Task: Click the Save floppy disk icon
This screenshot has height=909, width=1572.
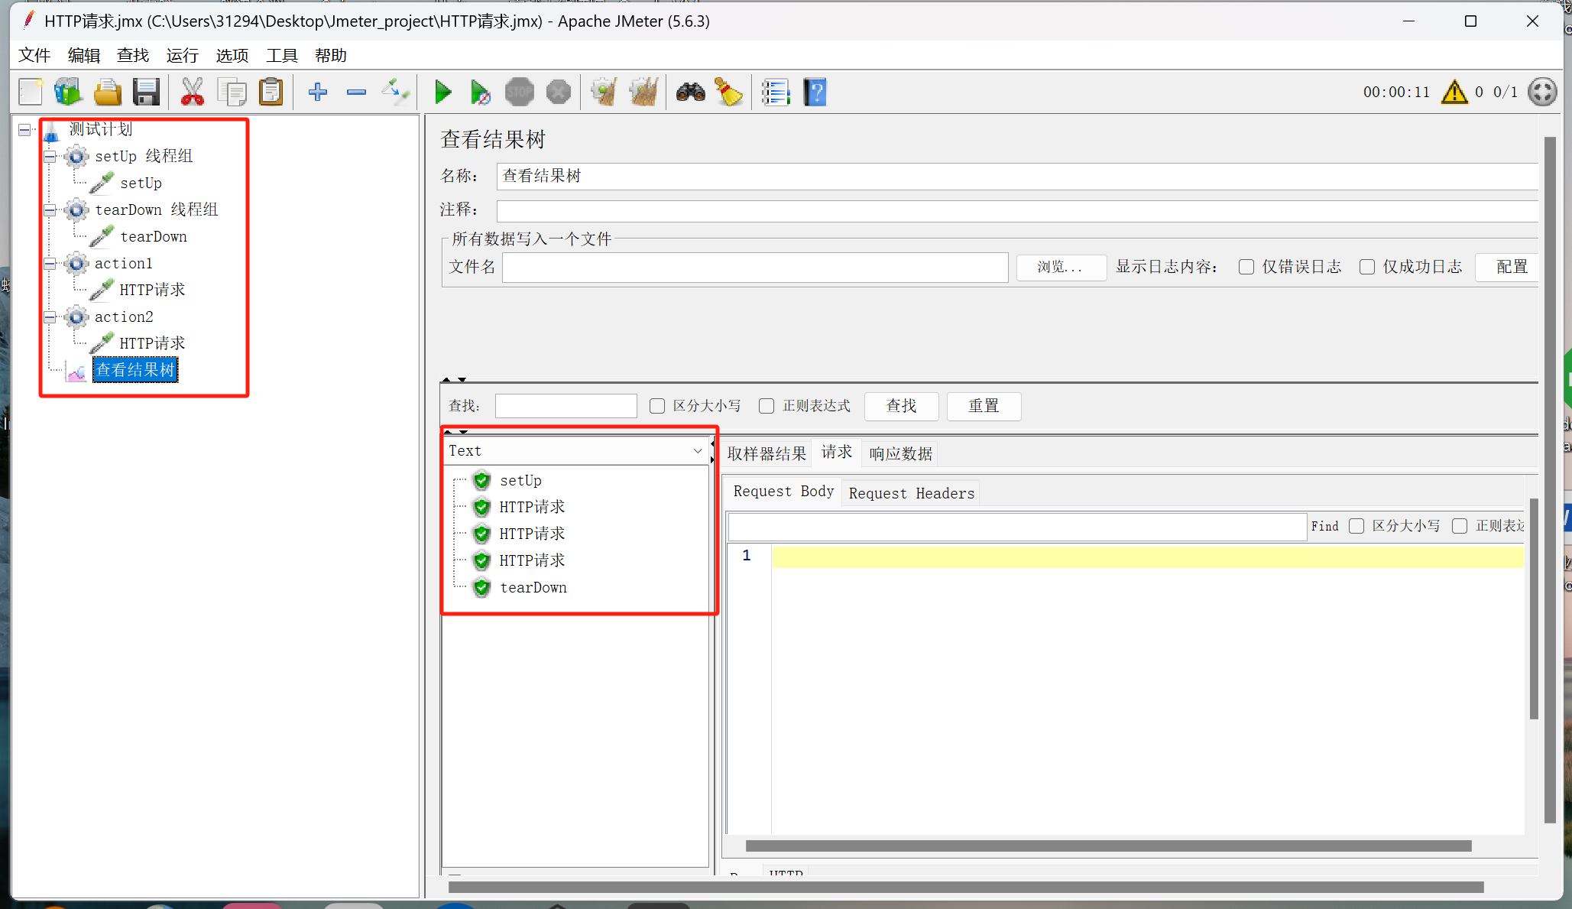Action: point(146,93)
